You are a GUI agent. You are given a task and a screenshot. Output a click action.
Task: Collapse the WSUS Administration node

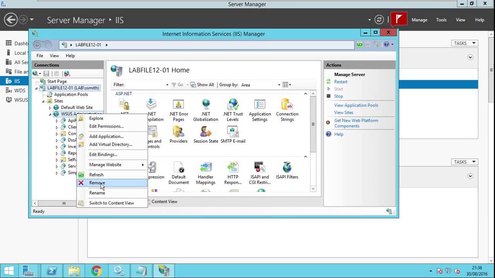tap(50, 114)
